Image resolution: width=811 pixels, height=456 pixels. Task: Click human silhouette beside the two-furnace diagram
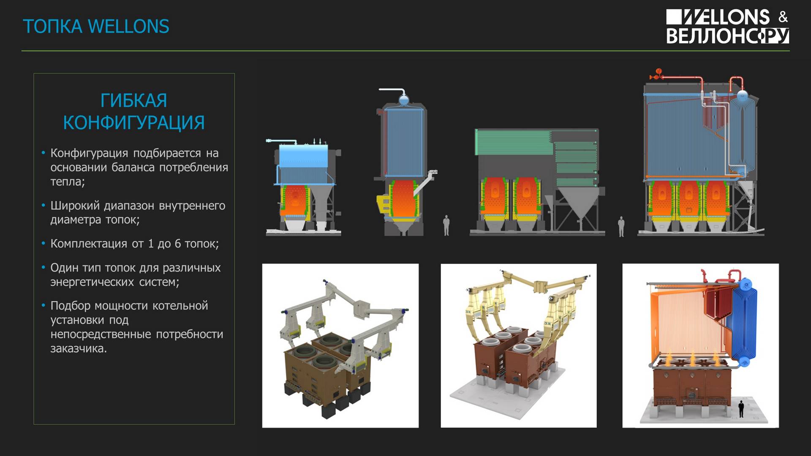(446, 225)
